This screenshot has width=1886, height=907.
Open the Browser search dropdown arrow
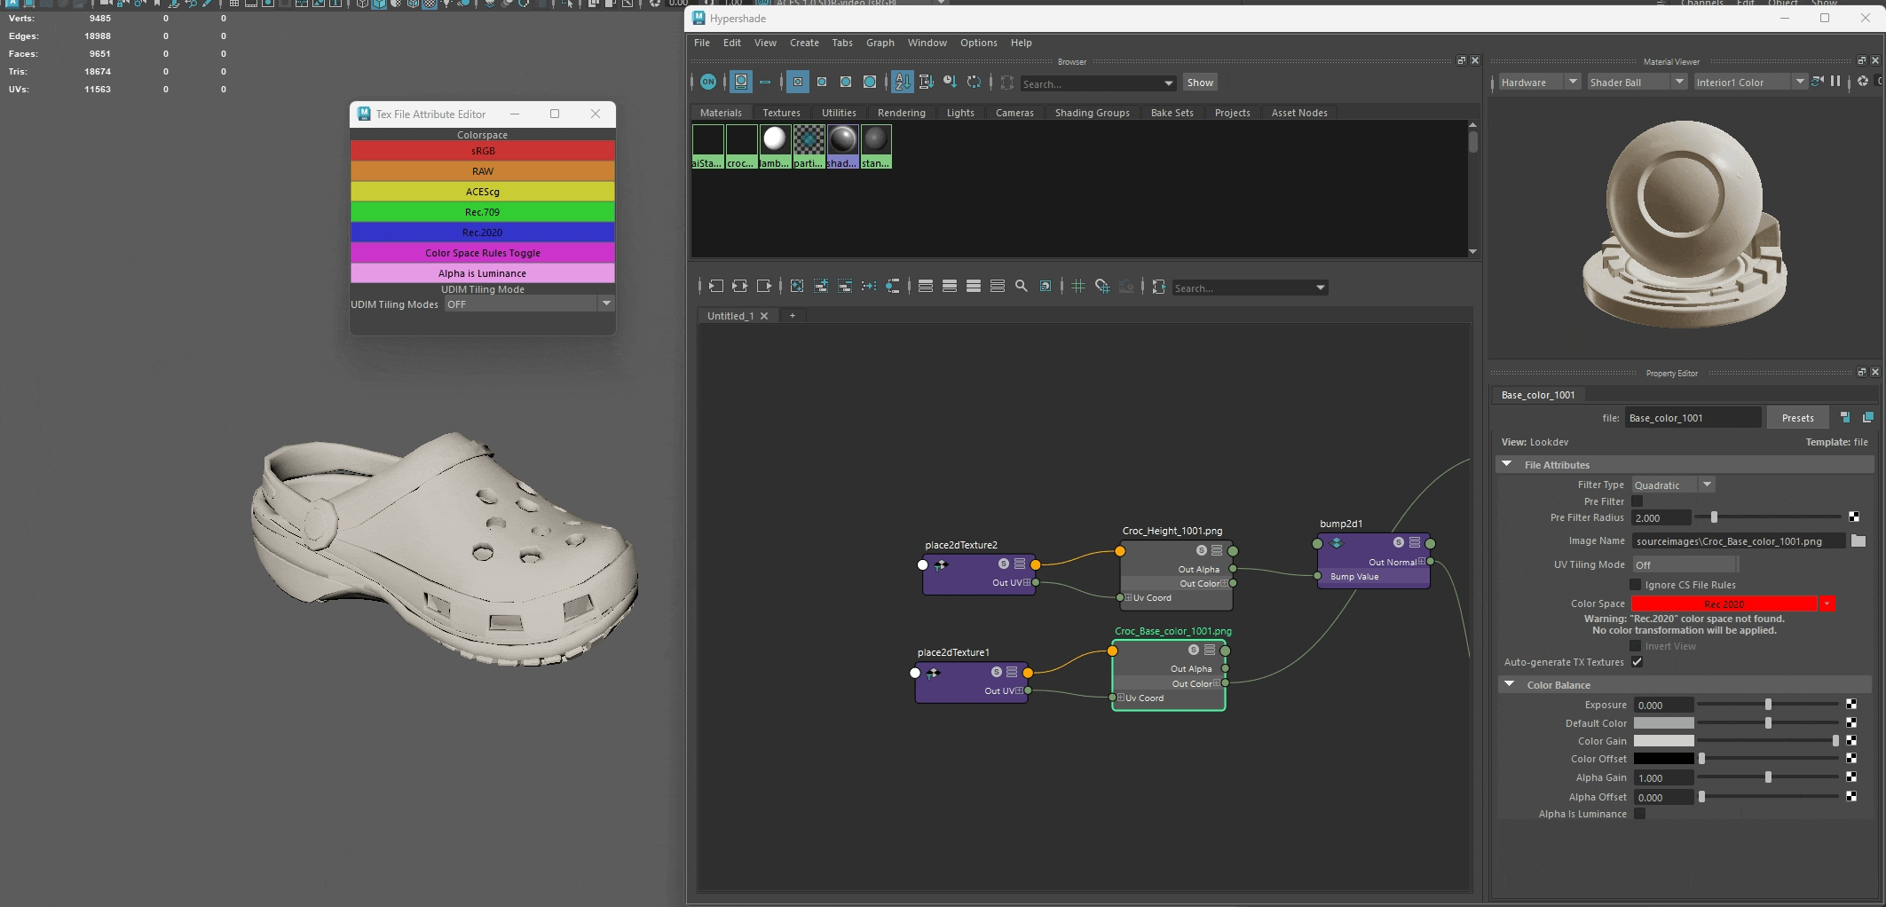[x=1168, y=83]
